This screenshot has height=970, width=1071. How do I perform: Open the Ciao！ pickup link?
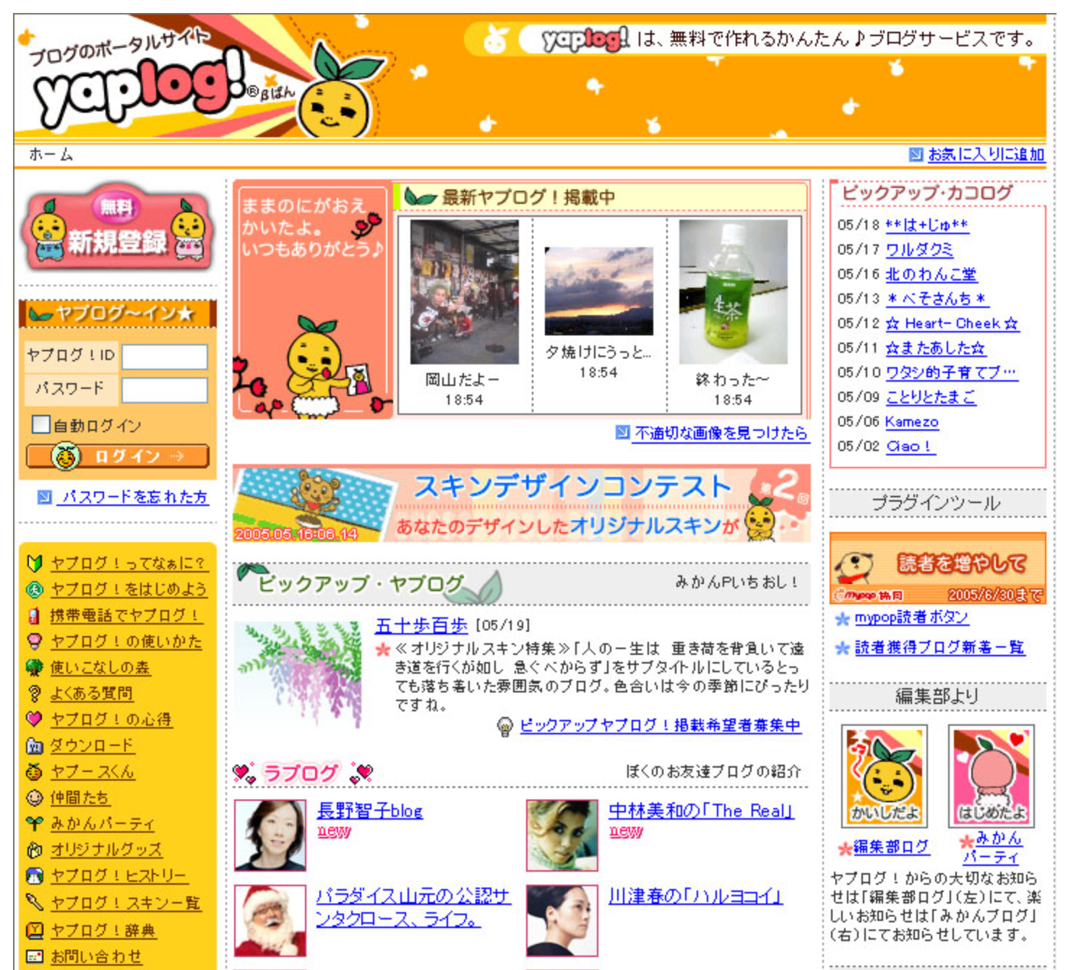tap(911, 446)
